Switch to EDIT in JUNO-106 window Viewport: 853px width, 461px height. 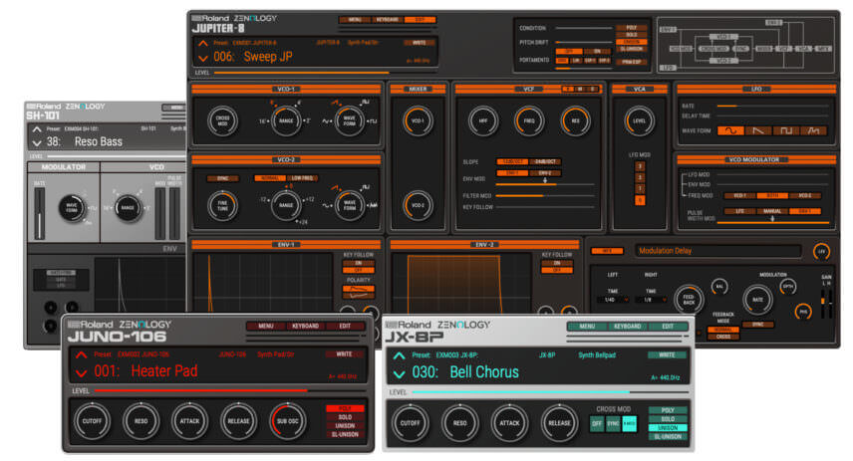(x=345, y=327)
